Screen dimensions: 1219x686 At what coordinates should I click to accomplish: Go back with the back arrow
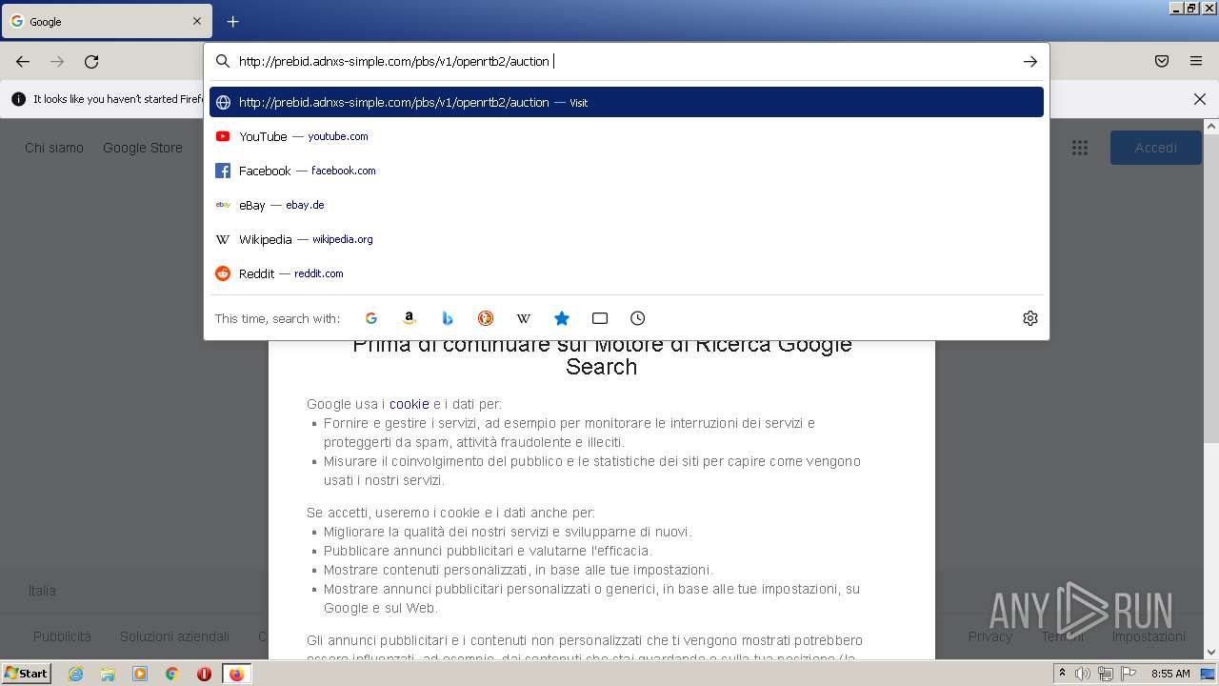click(23, 61)
